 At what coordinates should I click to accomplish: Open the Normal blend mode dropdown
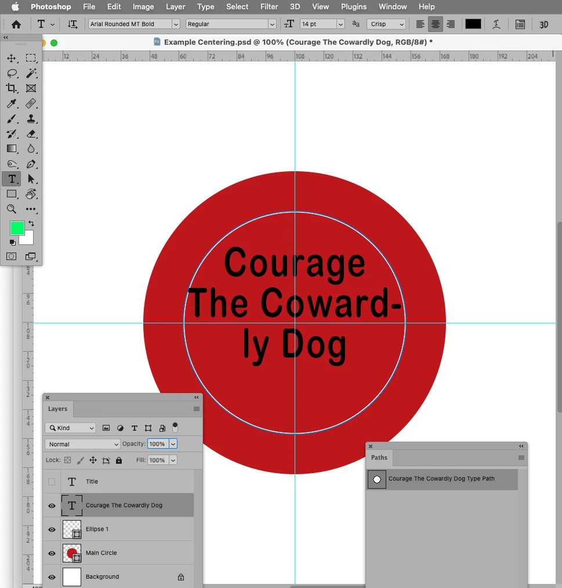tap(82, 444)
